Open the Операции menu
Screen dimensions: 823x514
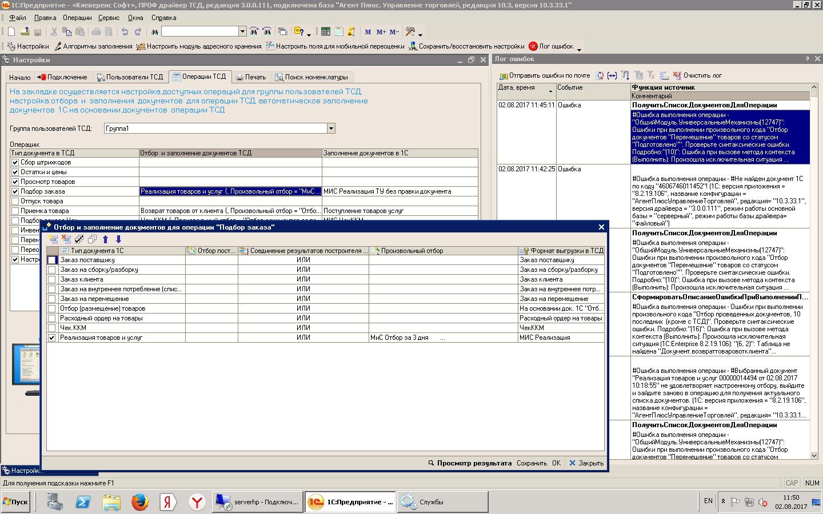click(x=77, y=18)
